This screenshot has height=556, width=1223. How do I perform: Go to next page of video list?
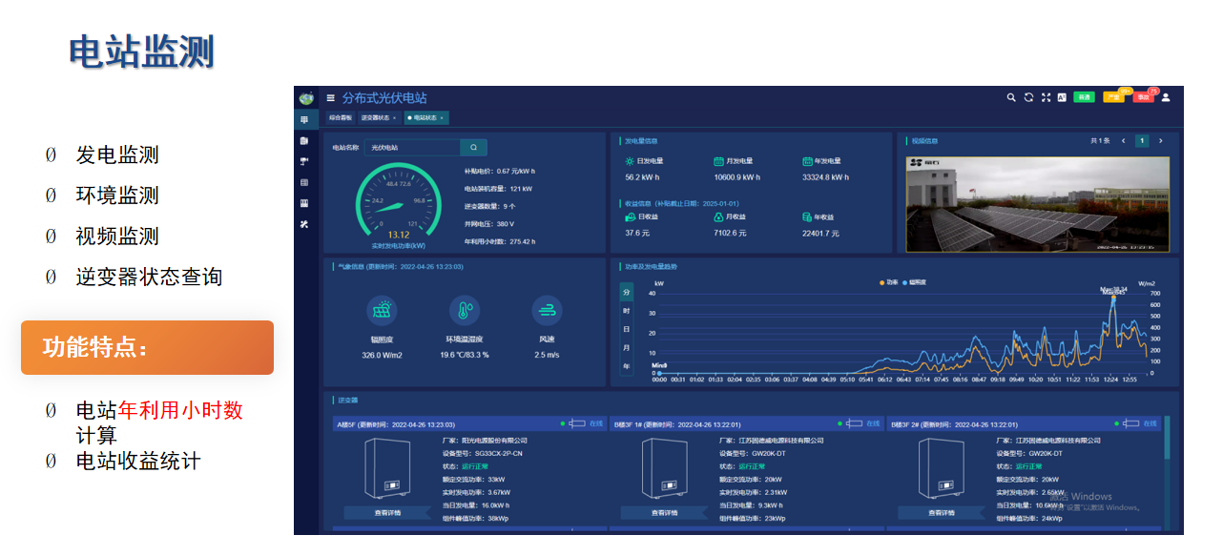tap(1160, 141)
